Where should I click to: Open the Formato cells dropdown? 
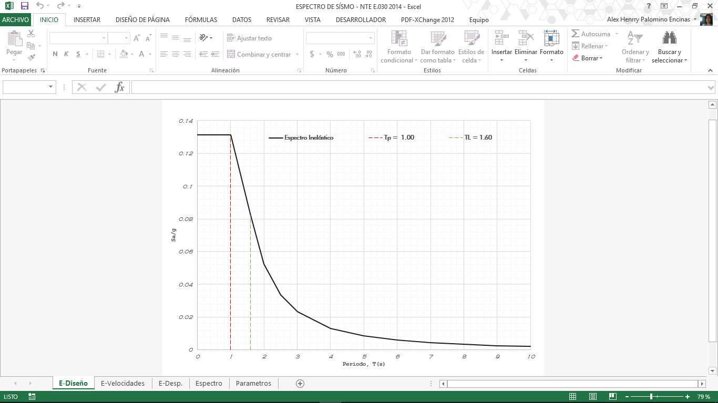pos(551,60)
